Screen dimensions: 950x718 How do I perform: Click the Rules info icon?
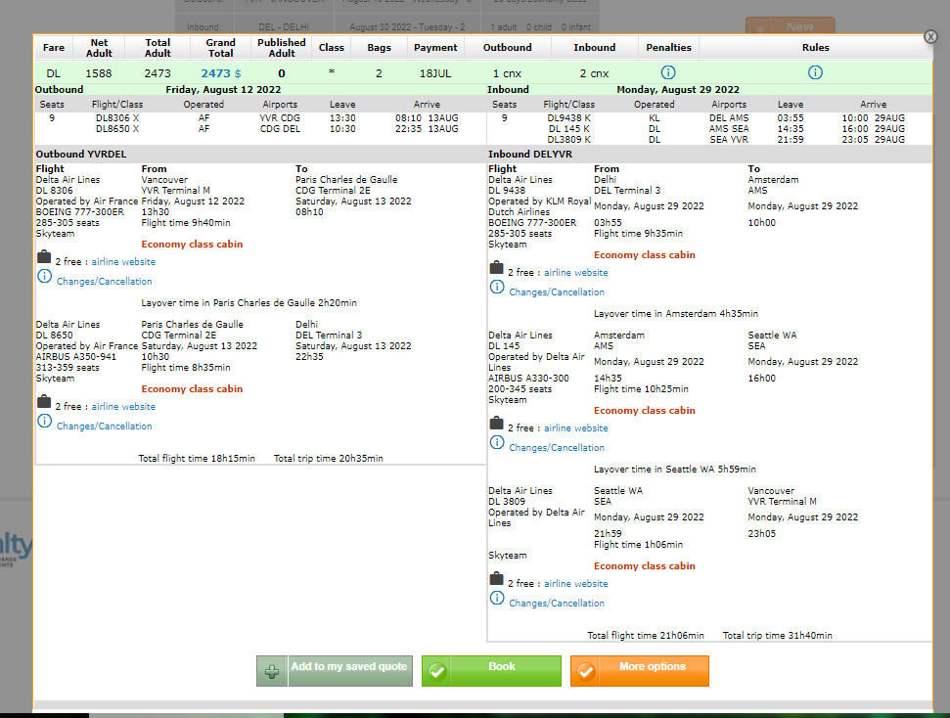[815, 73]
